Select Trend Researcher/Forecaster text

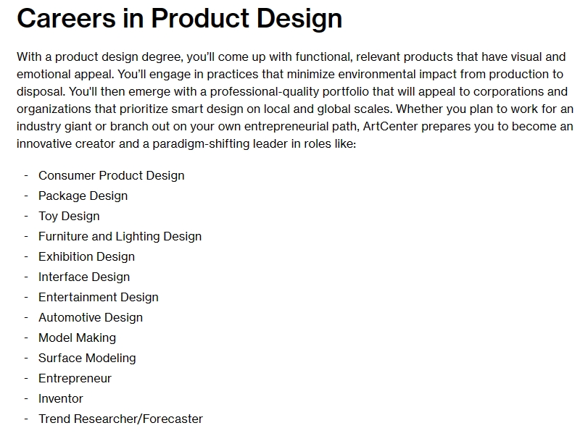click(x=121, y=419)
